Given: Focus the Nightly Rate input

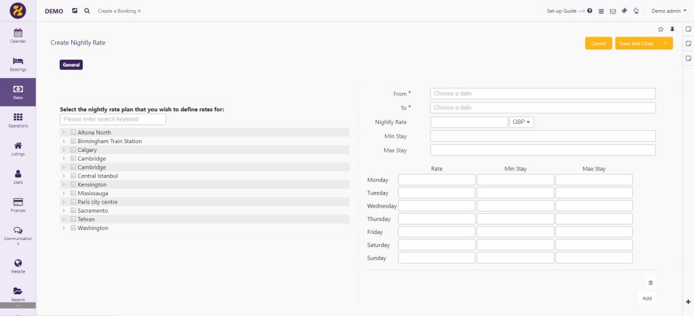Looking at the screenshot, I should (469, 122).
